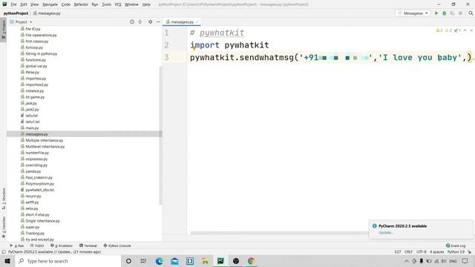Run the Messagesss configuration with green play button
475x267 pixels.
(436, 13)
